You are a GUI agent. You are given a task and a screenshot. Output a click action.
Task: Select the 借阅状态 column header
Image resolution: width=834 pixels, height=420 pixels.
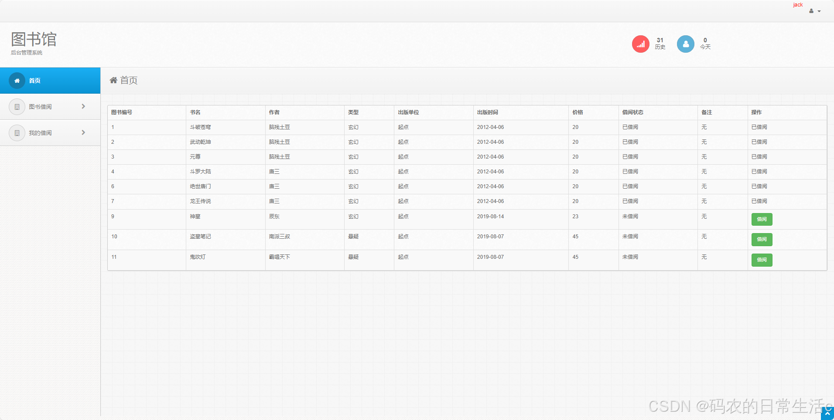(632, 112)
